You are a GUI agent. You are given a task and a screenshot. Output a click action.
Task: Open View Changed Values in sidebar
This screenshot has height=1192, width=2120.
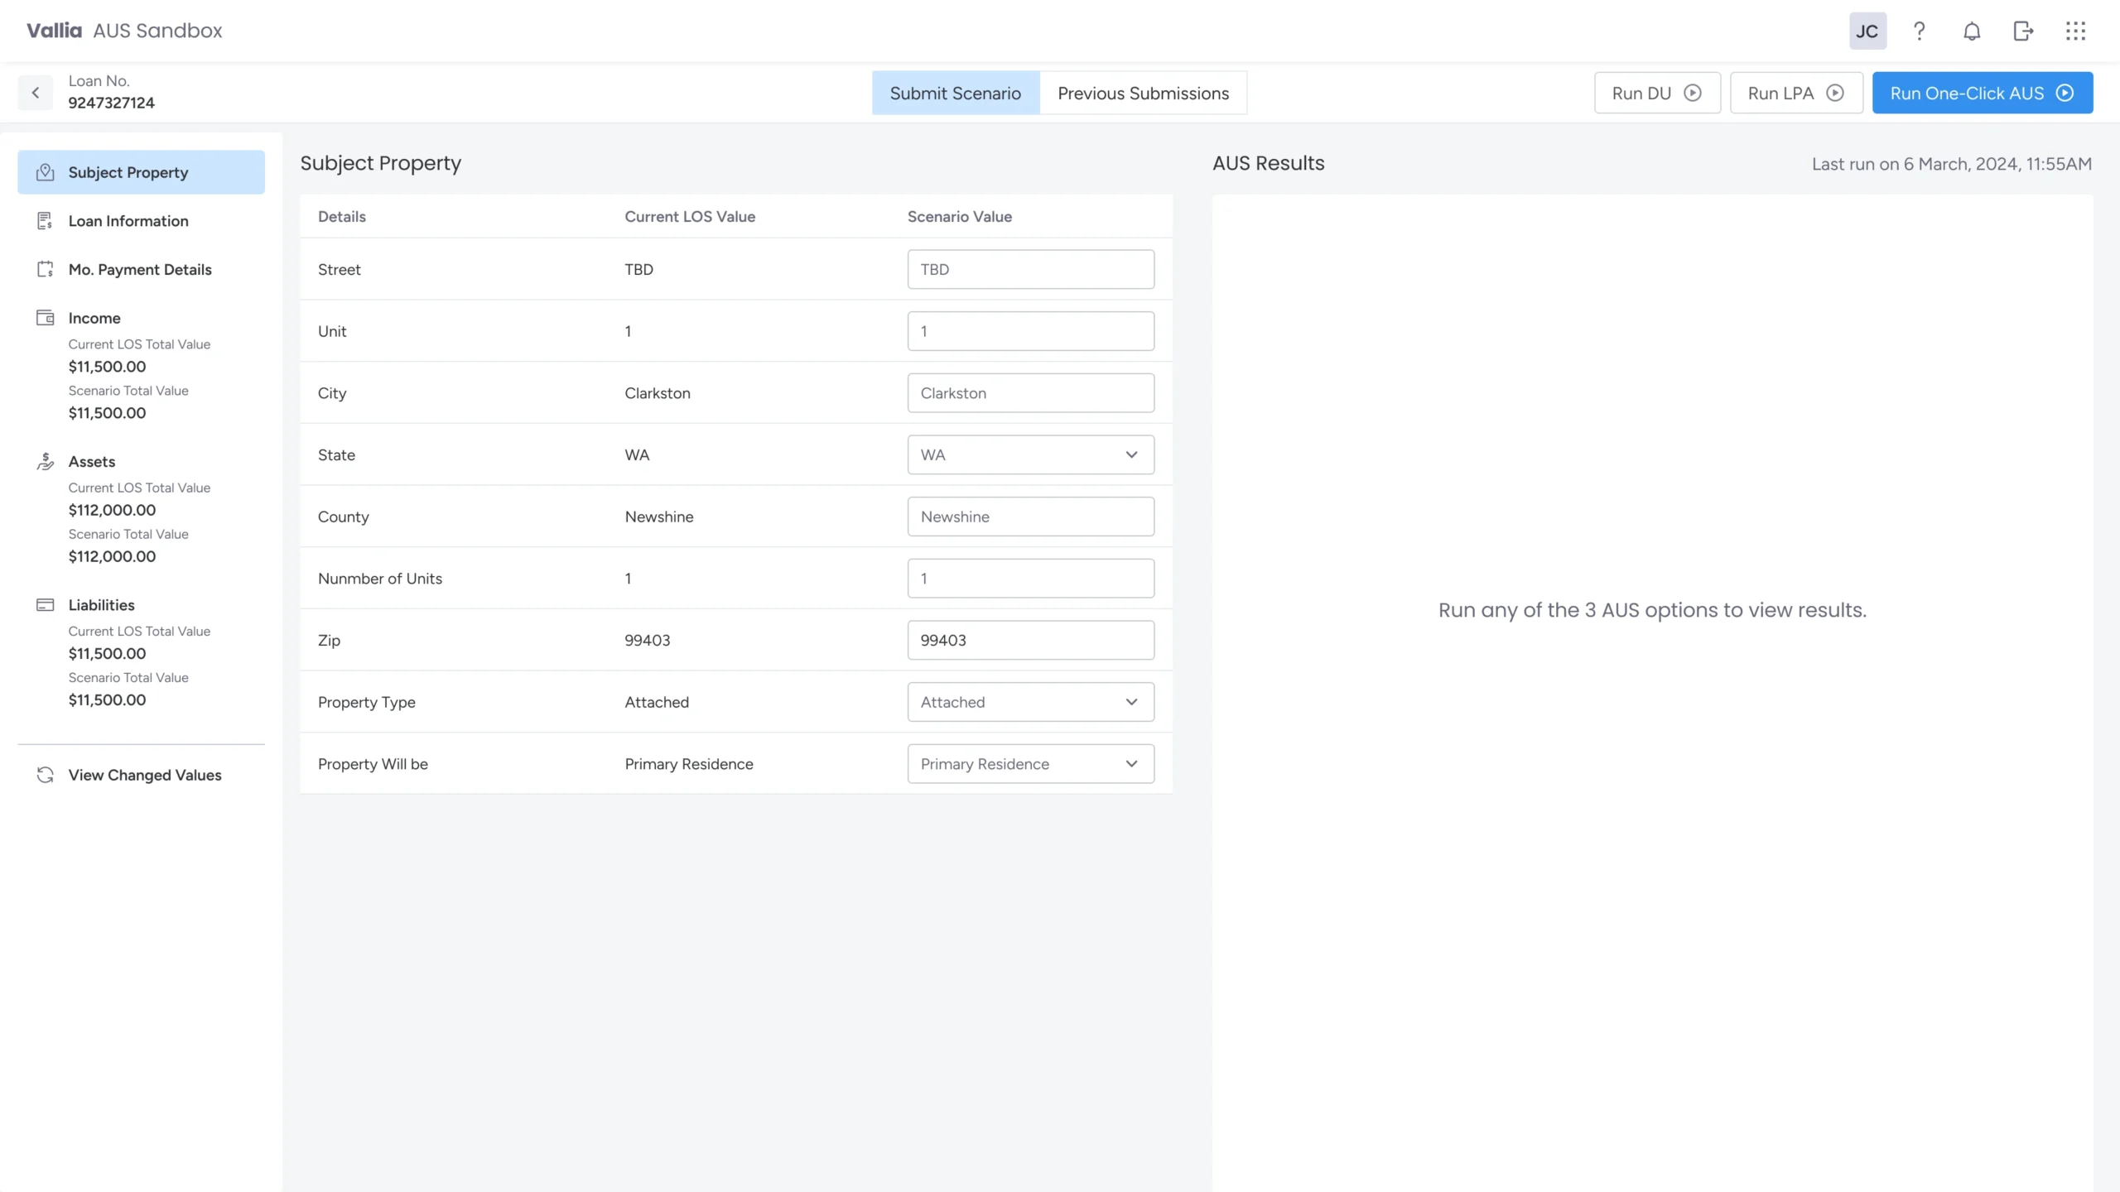[144, 775]
